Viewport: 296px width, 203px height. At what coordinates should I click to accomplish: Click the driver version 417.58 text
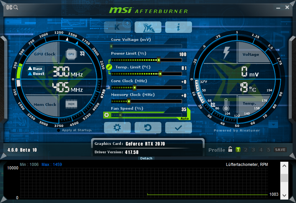pyautogui.click(x=132, y=152)
